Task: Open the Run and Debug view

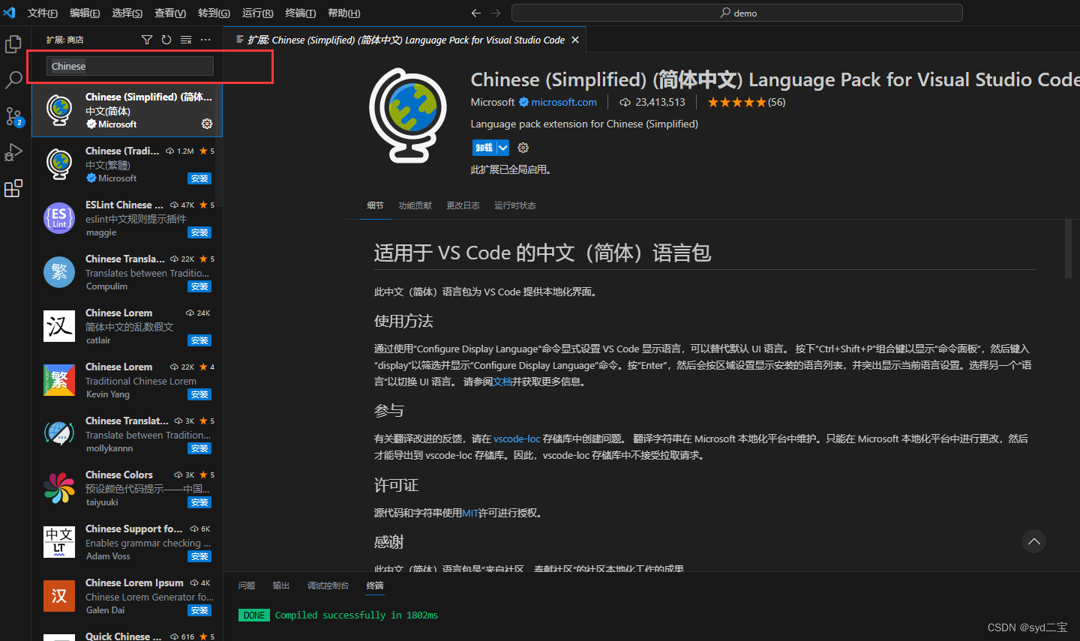Action: 13,152
